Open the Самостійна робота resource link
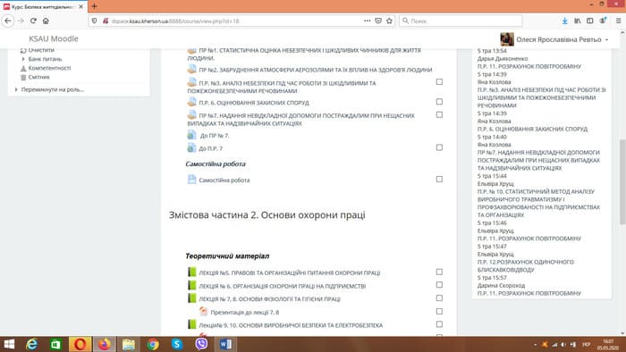The height and width of the screenshot is (352, 626). (224, 180)
